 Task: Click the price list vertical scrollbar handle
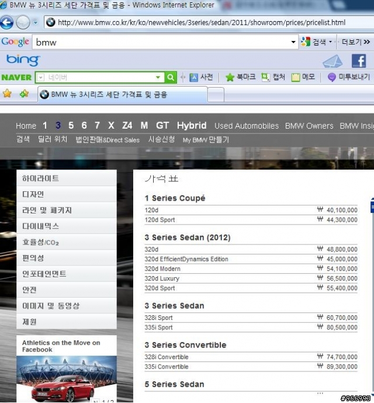[372, 206]
